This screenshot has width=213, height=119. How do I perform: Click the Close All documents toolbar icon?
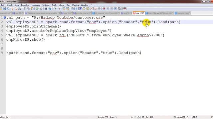[16, 9]
